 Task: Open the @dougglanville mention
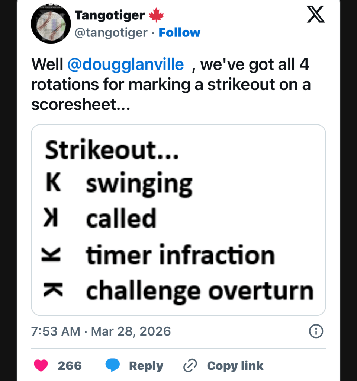click(126, 65)
